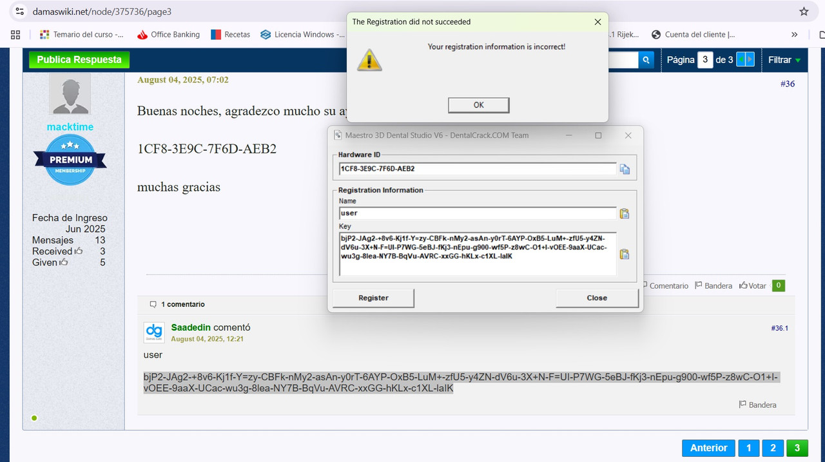Open 'Cuenta del cliente' bookmark
Image resolution: width=825 pixels, height=462 pixels.
(694, 35)
